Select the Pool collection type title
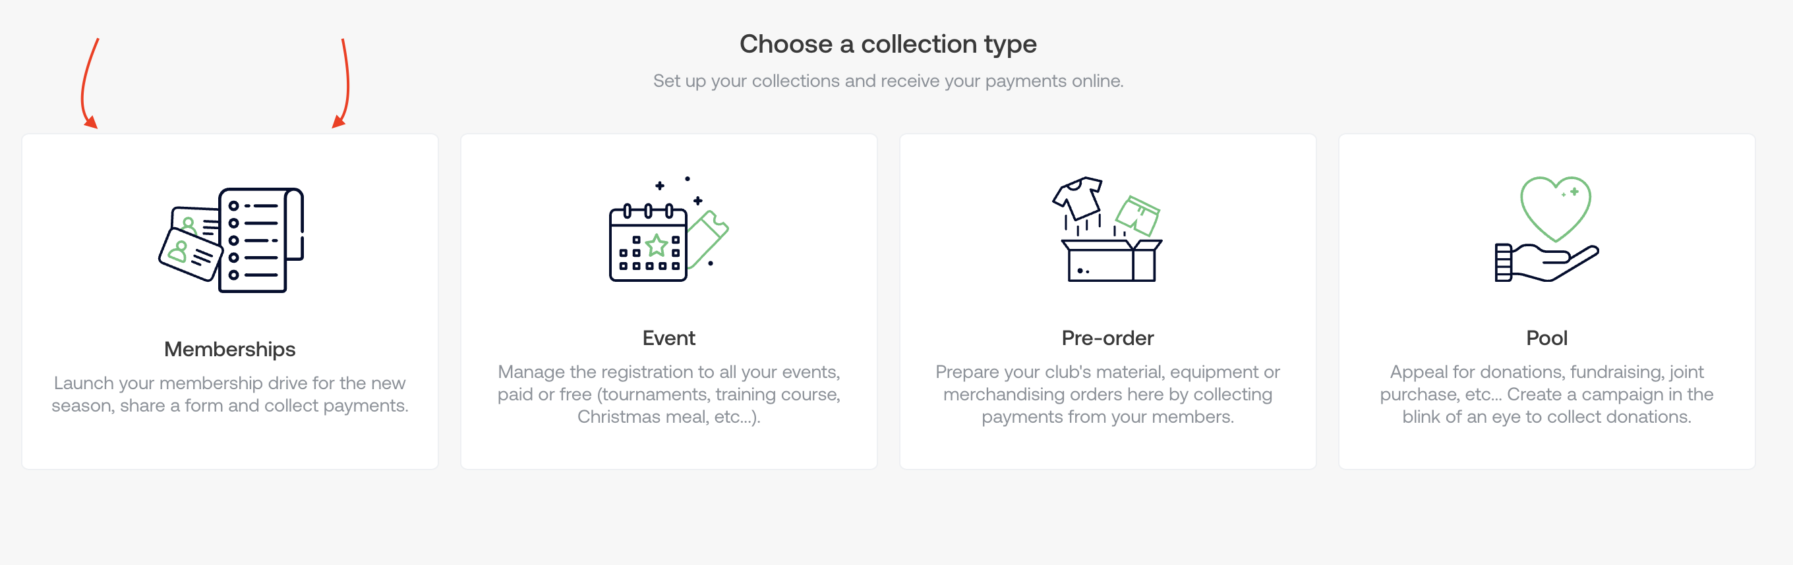The height and width of the screenshot is (565, 1793). 1546,338
